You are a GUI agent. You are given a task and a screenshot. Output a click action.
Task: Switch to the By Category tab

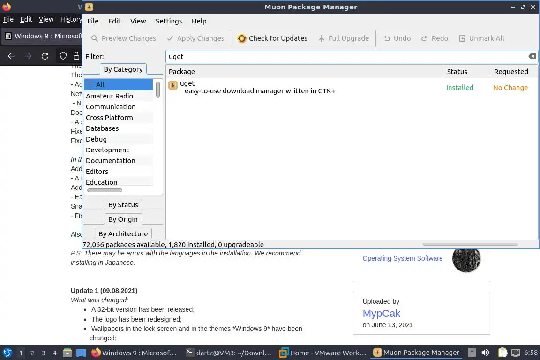click(x=123, y=69)
